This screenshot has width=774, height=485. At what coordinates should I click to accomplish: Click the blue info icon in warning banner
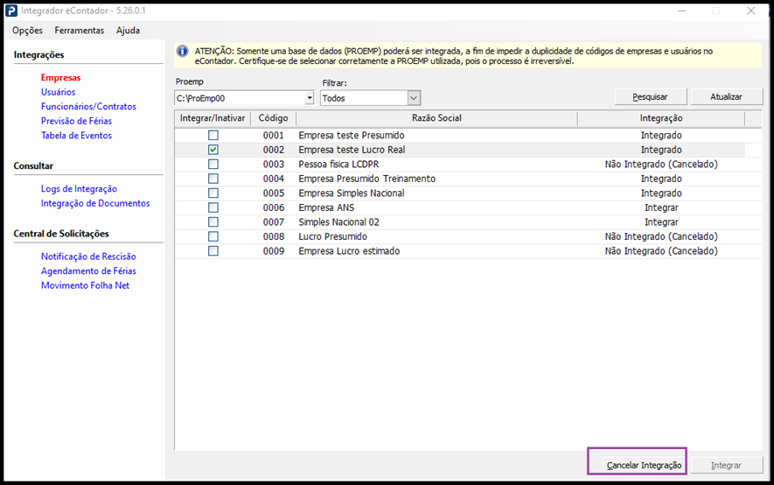tap(182, 52)
